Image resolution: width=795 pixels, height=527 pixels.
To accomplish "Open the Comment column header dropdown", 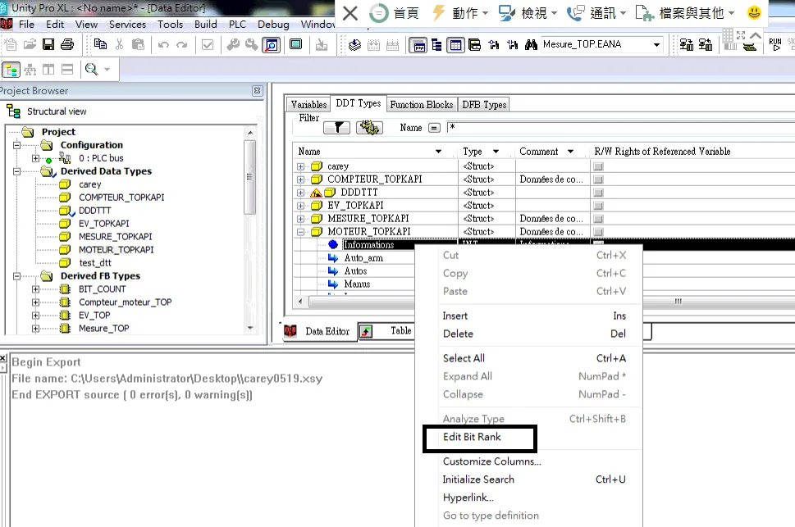I will point(570,152).
